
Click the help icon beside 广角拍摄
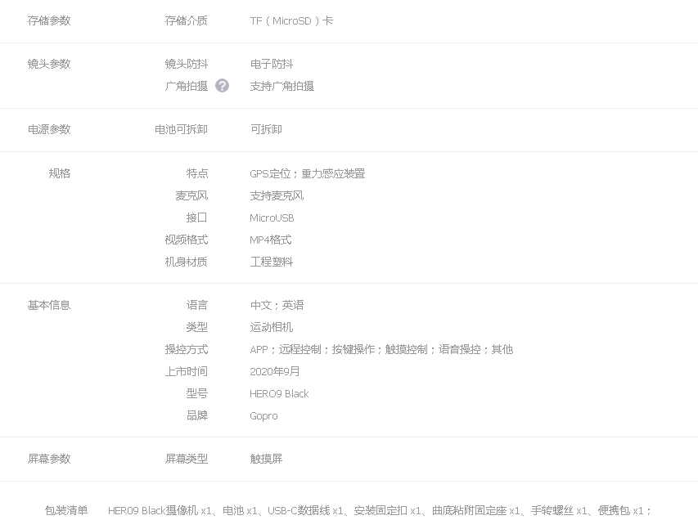coord(222,86)
